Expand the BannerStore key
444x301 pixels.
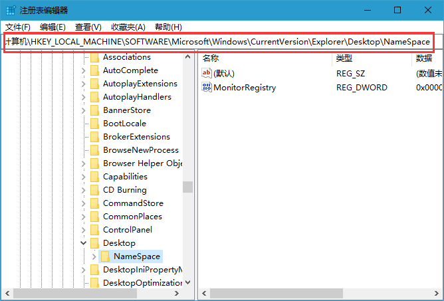[84, 110]
